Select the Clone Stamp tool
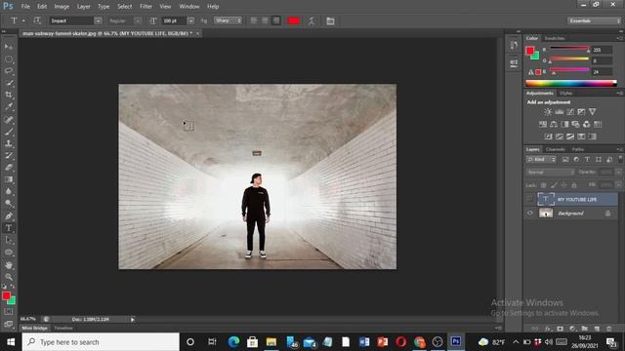Viewport: 625px width, 351px height. [x=9, y=143]
